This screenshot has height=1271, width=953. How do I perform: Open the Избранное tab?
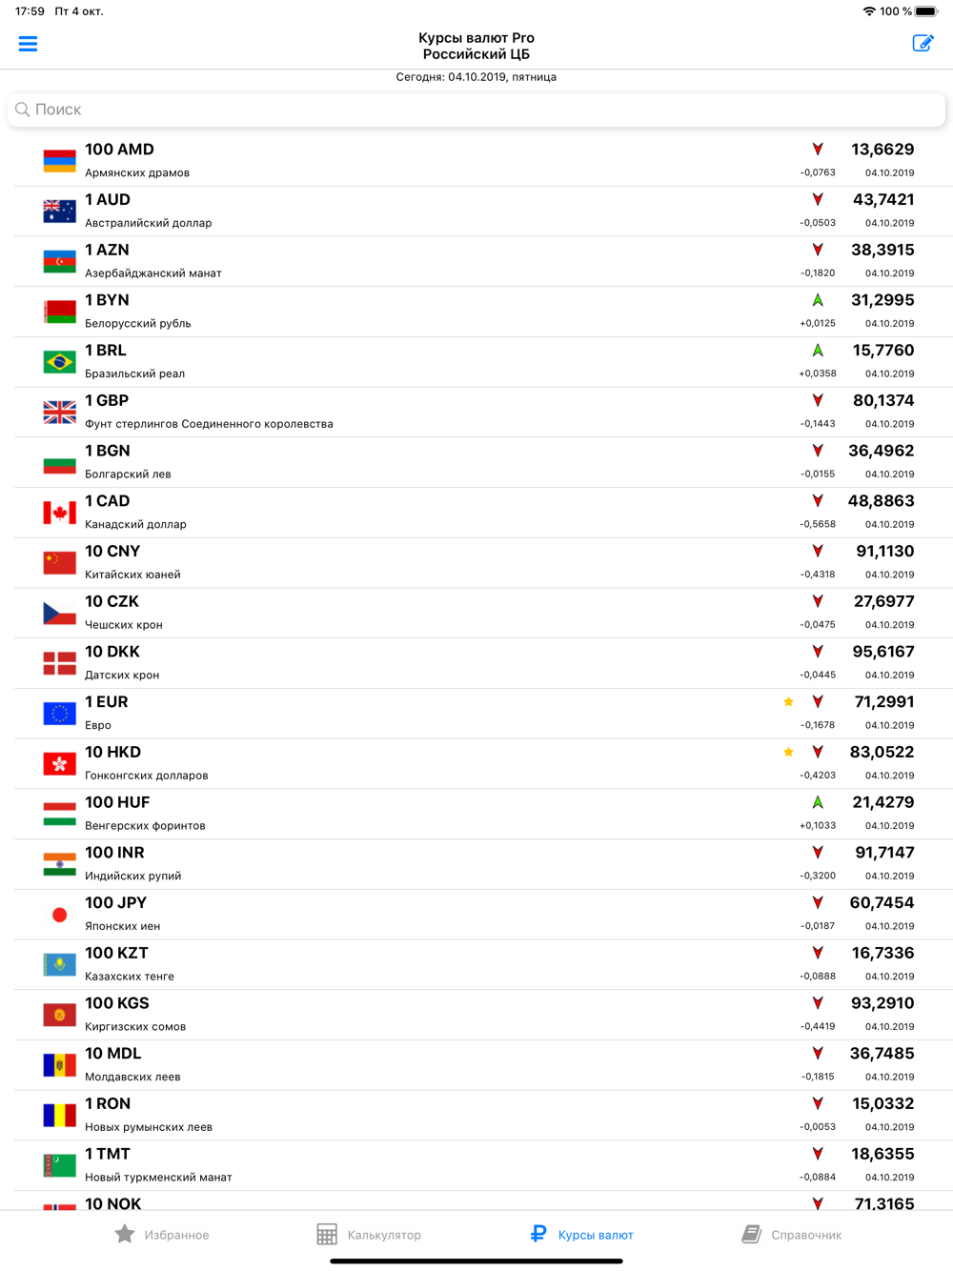click(x=162, y=1235)
